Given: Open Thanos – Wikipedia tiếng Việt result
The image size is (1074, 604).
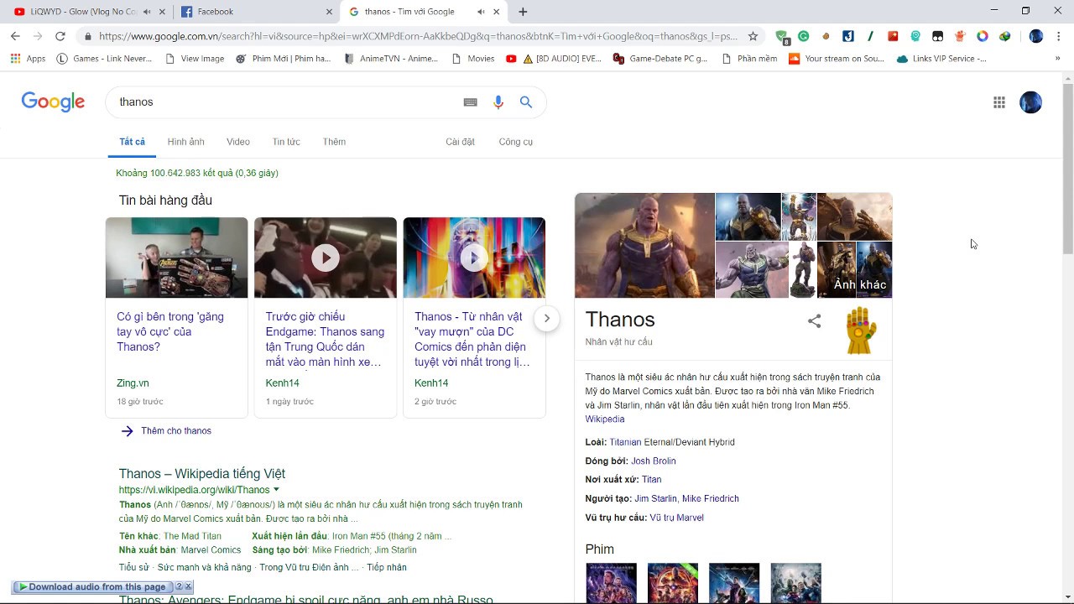Looking at the screenshot, I should tap(201, 474).
